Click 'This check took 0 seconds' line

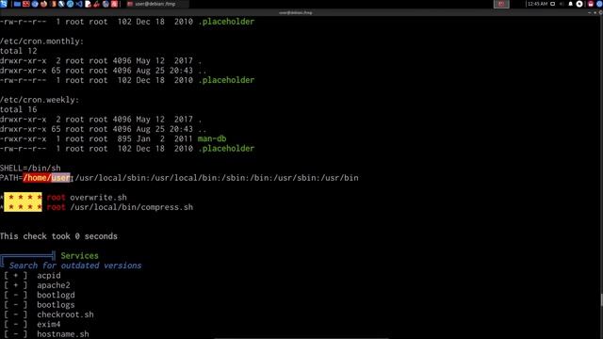[x=58, y=236]
